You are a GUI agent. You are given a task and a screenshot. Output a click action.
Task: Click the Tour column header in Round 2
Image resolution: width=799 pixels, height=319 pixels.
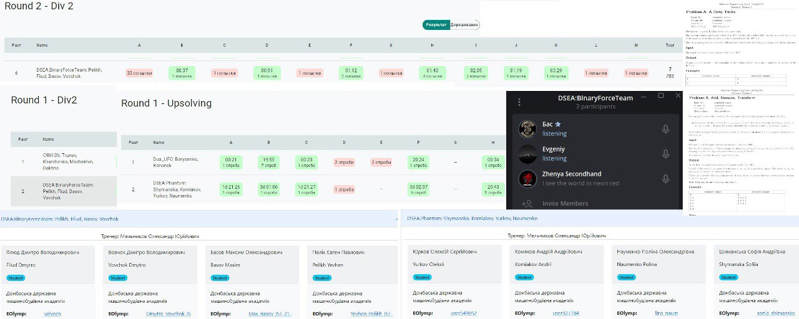point(670,45)
